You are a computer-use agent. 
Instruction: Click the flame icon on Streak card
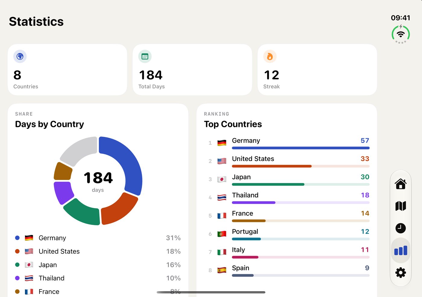point(270,56)
